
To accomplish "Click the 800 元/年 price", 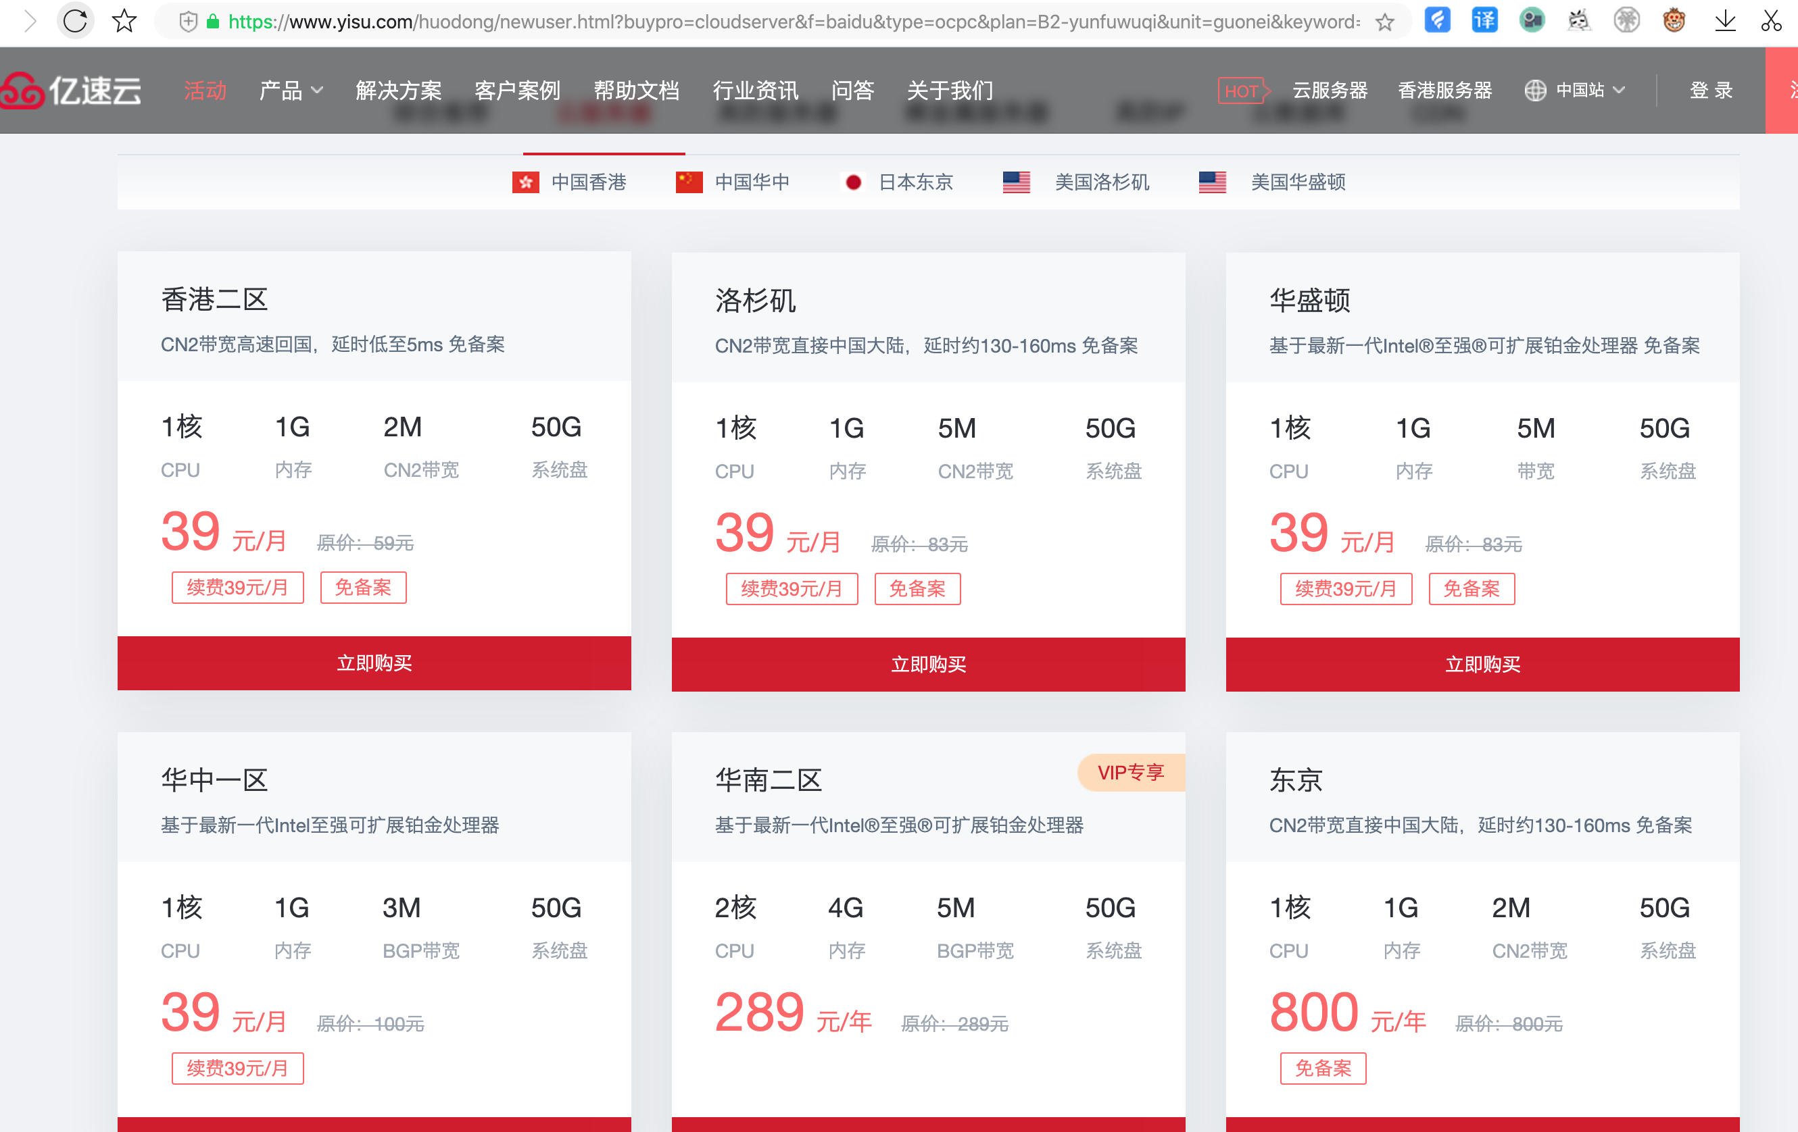I will pos(1347,1012).
